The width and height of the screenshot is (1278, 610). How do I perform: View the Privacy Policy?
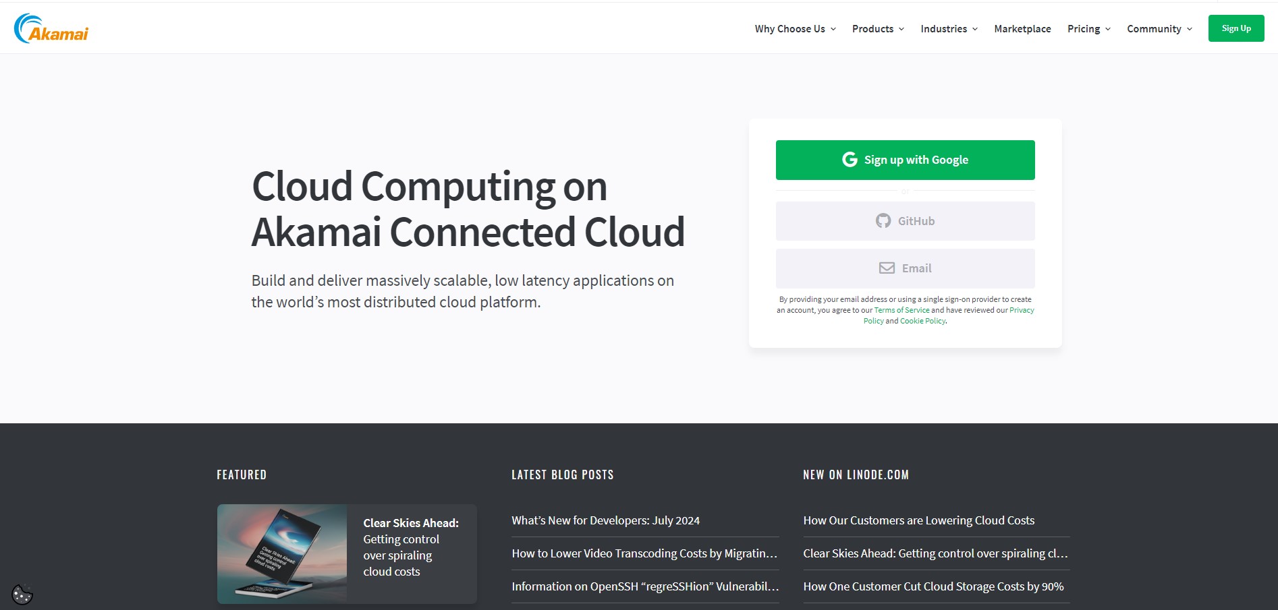tap(1021, 310)
